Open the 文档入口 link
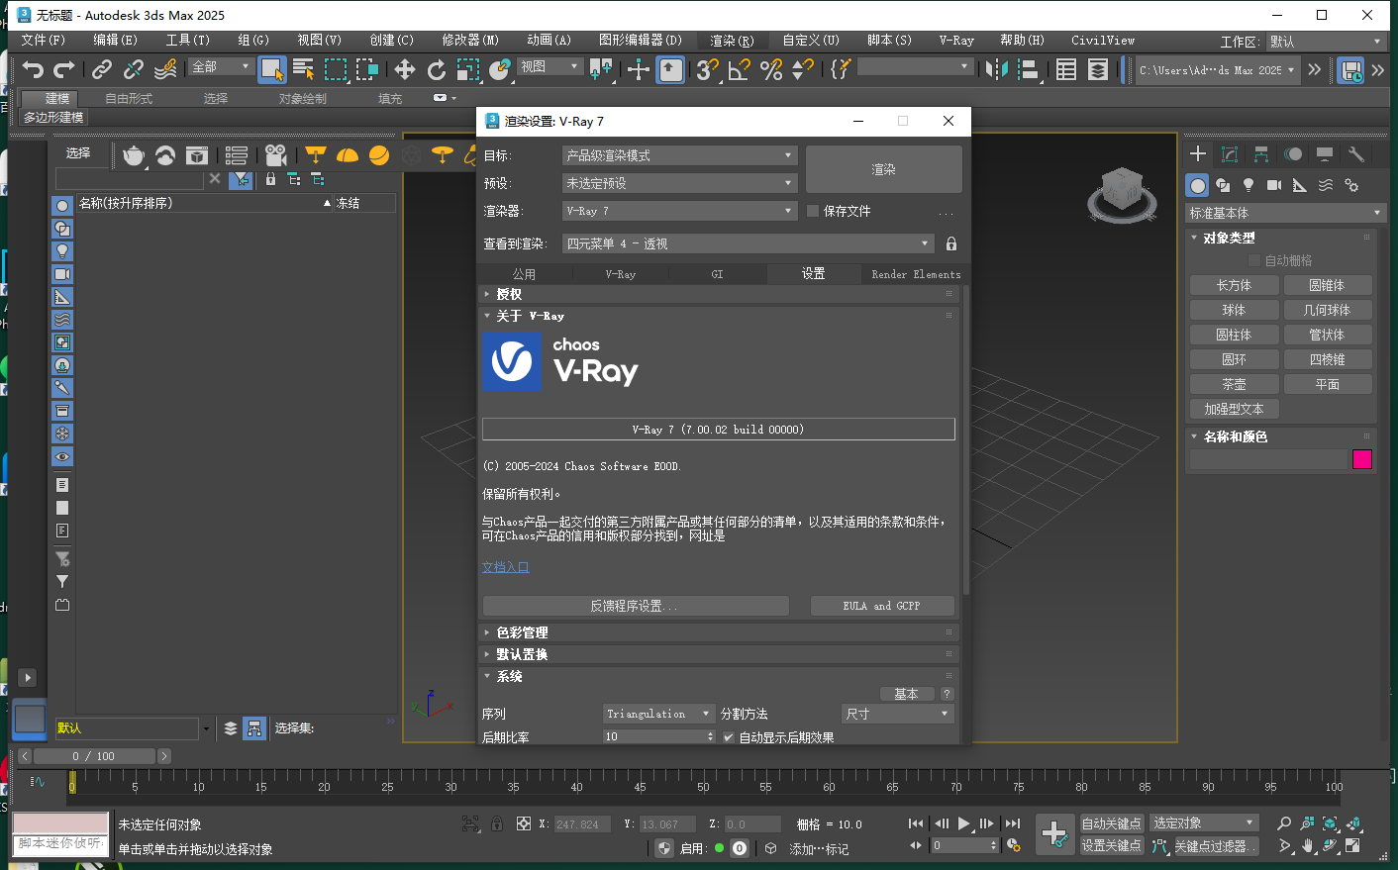Image resolution: width=1398 pixels, height=870 pixels. (x=505, y=567)
